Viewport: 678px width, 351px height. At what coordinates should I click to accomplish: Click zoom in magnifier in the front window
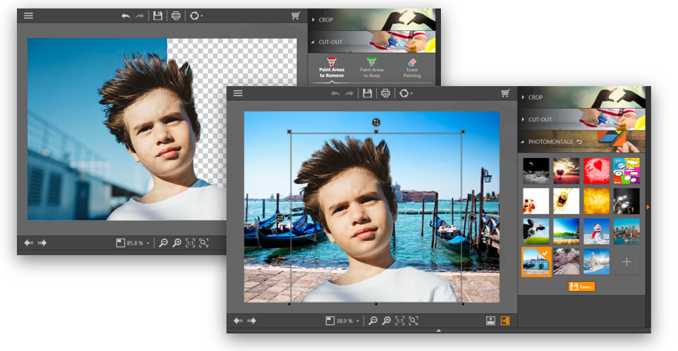387,321
